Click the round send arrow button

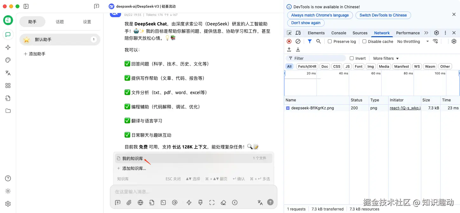point(270,202)
